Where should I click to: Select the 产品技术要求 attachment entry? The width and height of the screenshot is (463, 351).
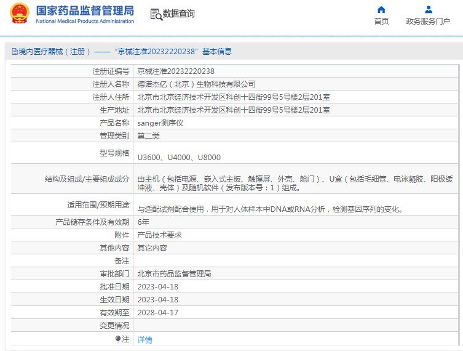point(159,235)
